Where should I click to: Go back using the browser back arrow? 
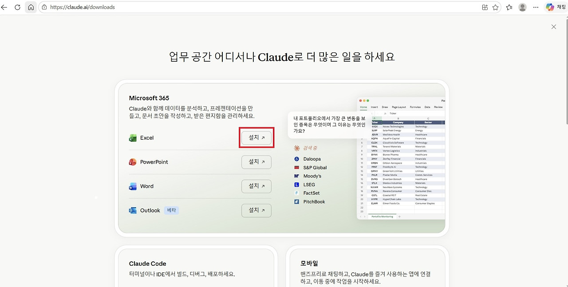pyautogui.click(x=4, y=8)
